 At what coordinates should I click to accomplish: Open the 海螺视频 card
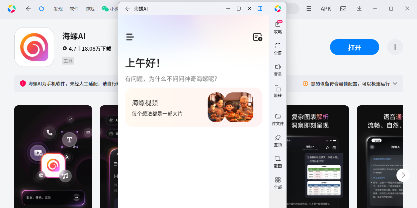tap(194, 107)
